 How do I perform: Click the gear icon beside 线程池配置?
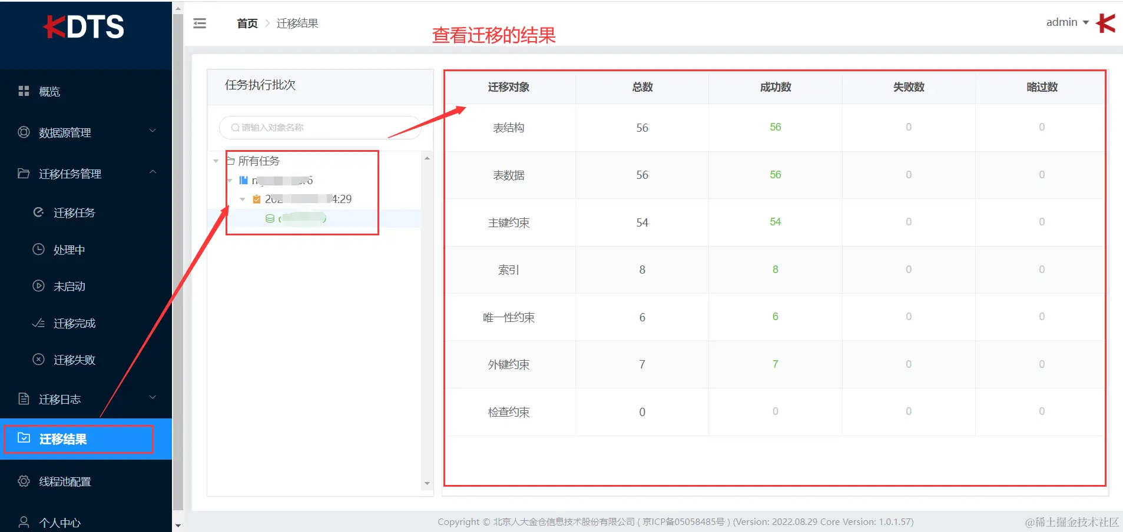click(24, 481)
